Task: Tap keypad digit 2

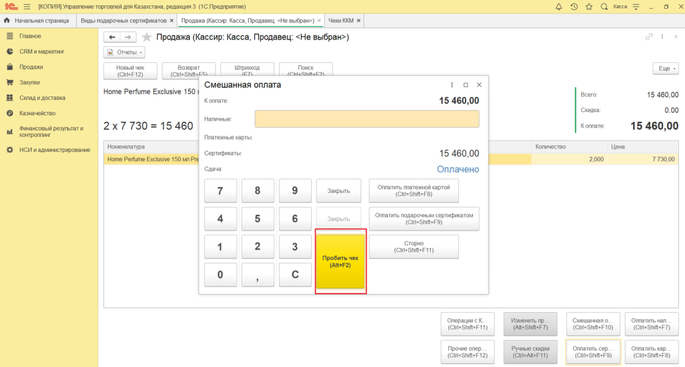Action: click(258, 246)
